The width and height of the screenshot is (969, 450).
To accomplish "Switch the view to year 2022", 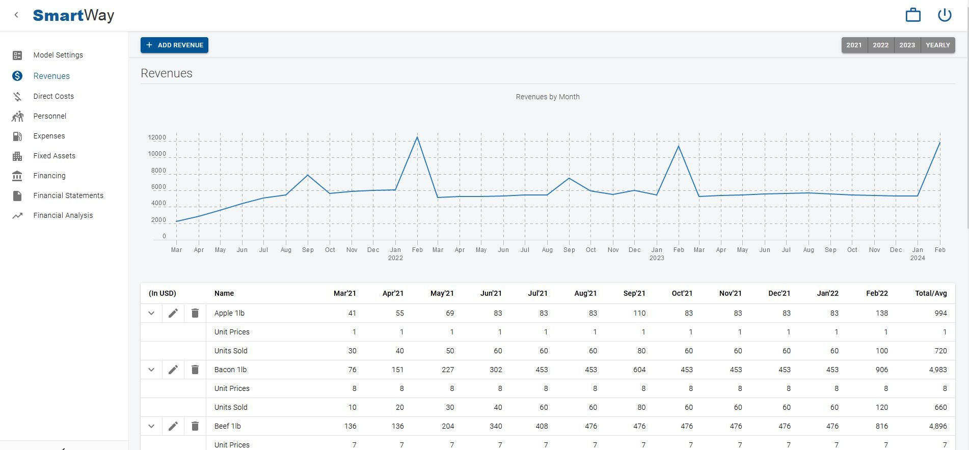I will click(x=880, y=45).
